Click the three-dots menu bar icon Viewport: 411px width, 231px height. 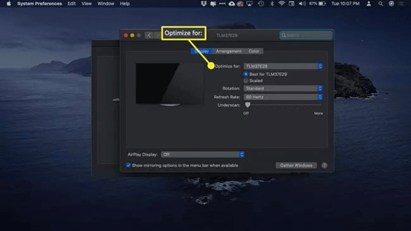(x=223, y=4)
